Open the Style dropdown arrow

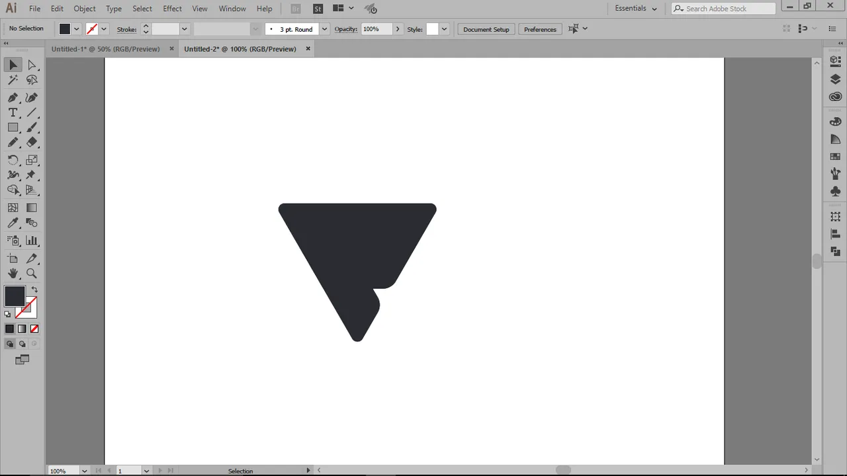point(444,29)
